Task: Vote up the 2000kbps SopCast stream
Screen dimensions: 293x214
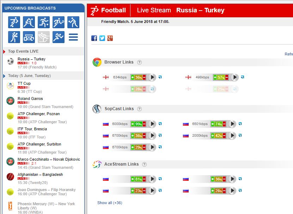Action: point(213,136)
